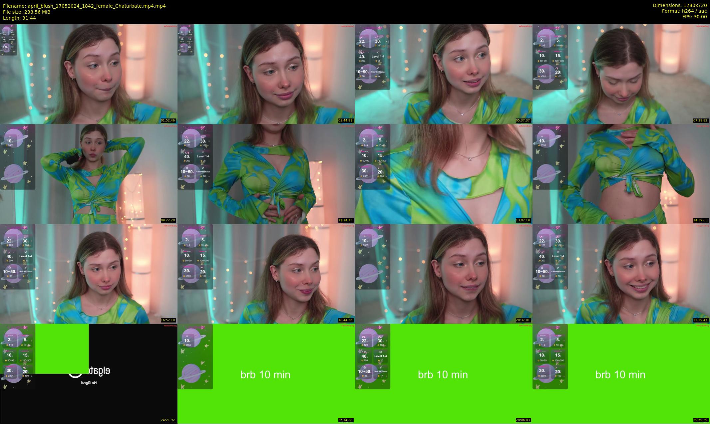Open the frame captured at 05:37.37
710x424 pixels.
444,74
